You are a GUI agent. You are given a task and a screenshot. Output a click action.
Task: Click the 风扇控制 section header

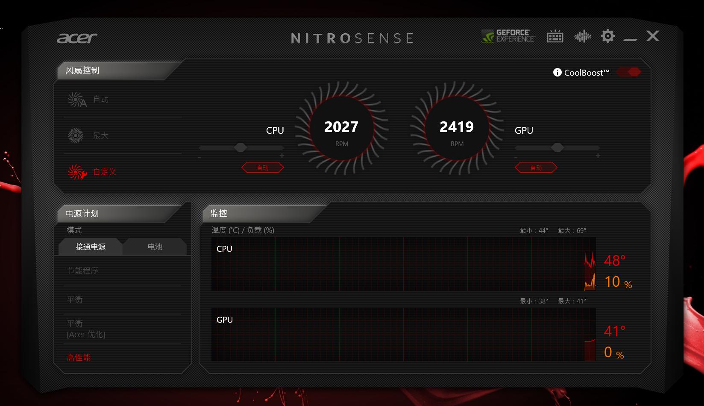[82, 70]
